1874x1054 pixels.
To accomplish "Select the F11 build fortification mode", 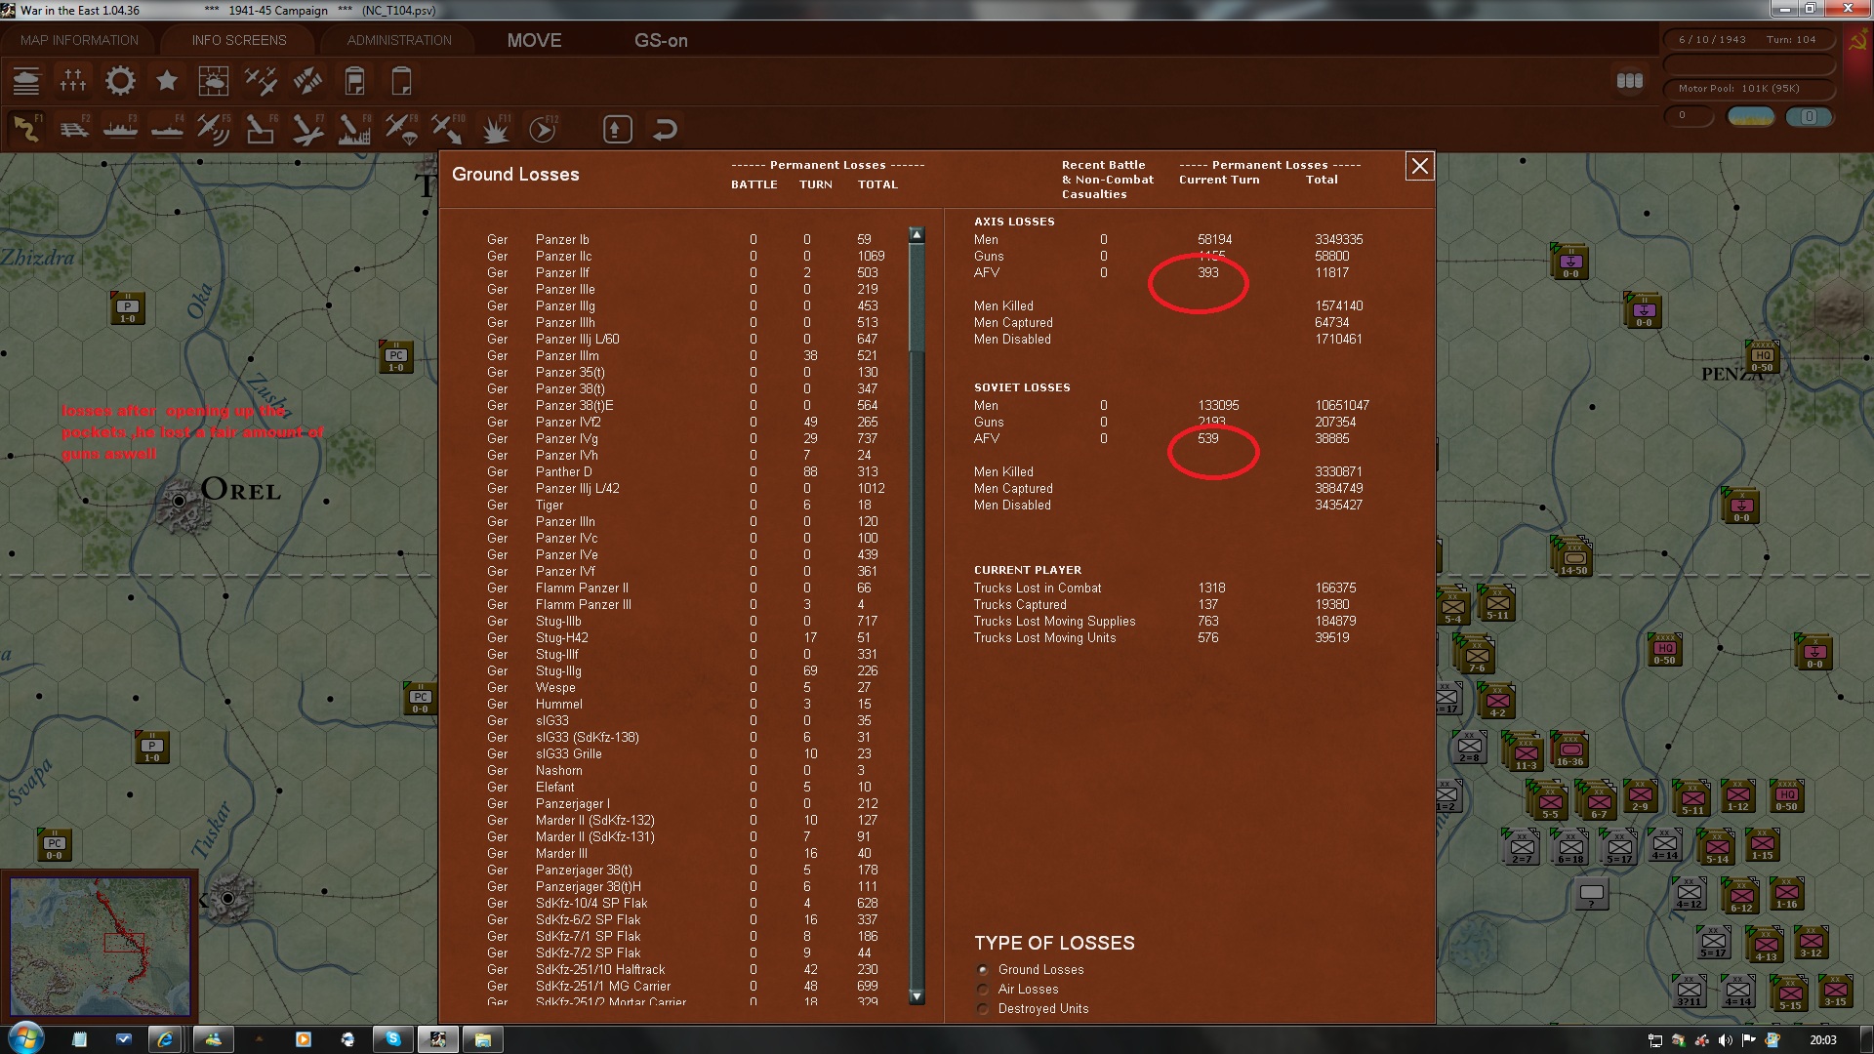I will point(497,129).
